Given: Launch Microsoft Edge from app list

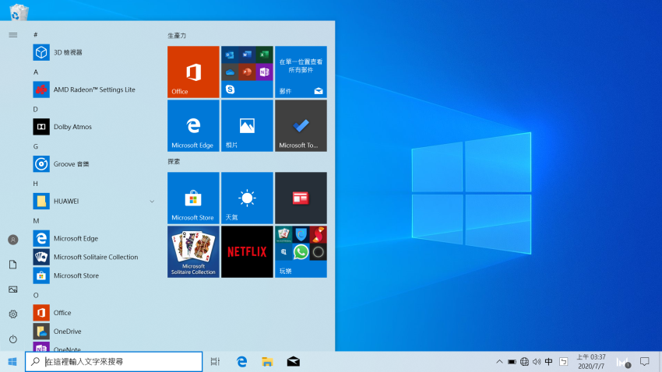Looking at the screenshot, I should point(93,238).
